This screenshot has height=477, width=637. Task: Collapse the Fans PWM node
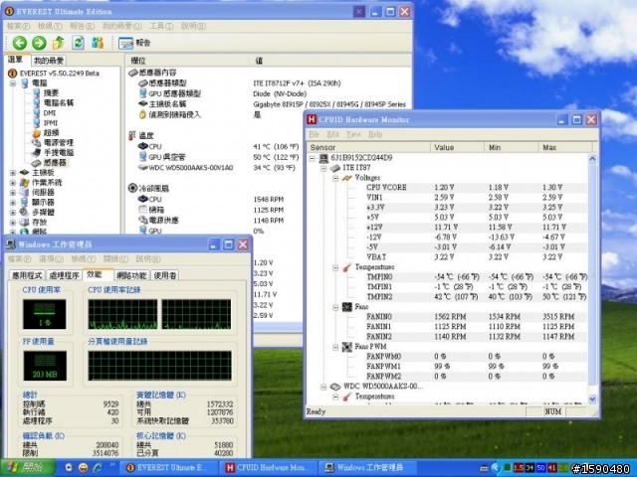335,347
